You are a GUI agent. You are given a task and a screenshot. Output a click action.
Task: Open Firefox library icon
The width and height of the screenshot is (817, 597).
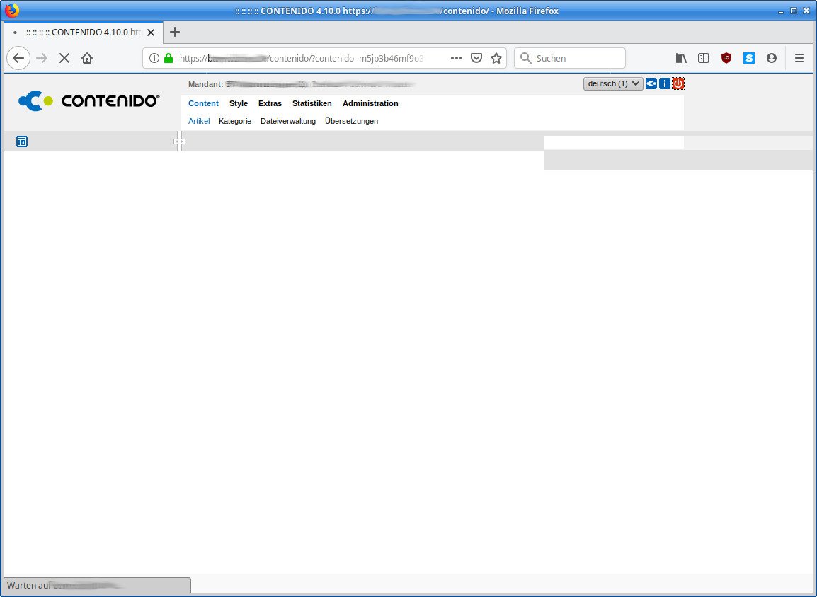pyautogui.click(x=681, y=58)
